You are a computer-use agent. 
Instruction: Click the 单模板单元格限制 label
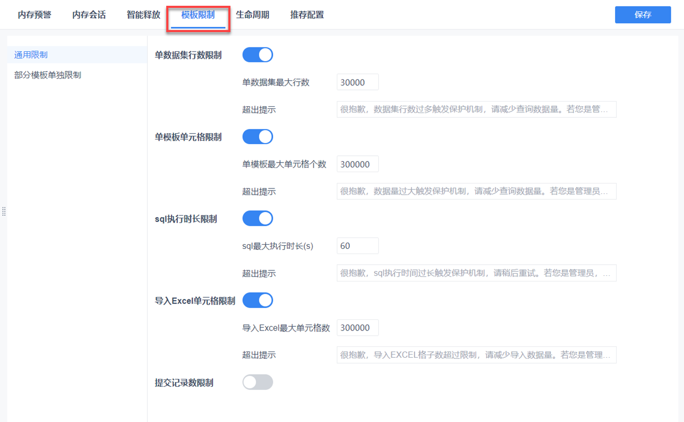pos(188,137)
